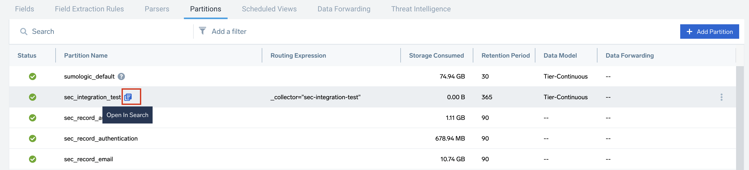Viewport: 749px width, 170px height.
Task: Open the three-dot menu for sec_integration_test
Action: [721, 97]
